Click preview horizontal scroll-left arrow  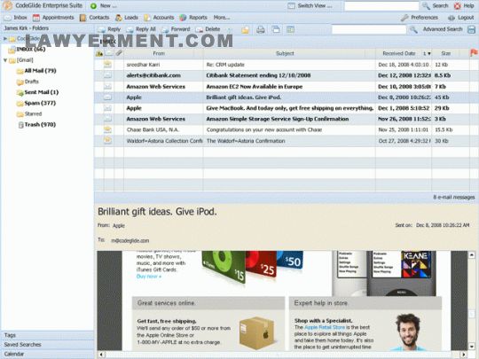(101, 355)
